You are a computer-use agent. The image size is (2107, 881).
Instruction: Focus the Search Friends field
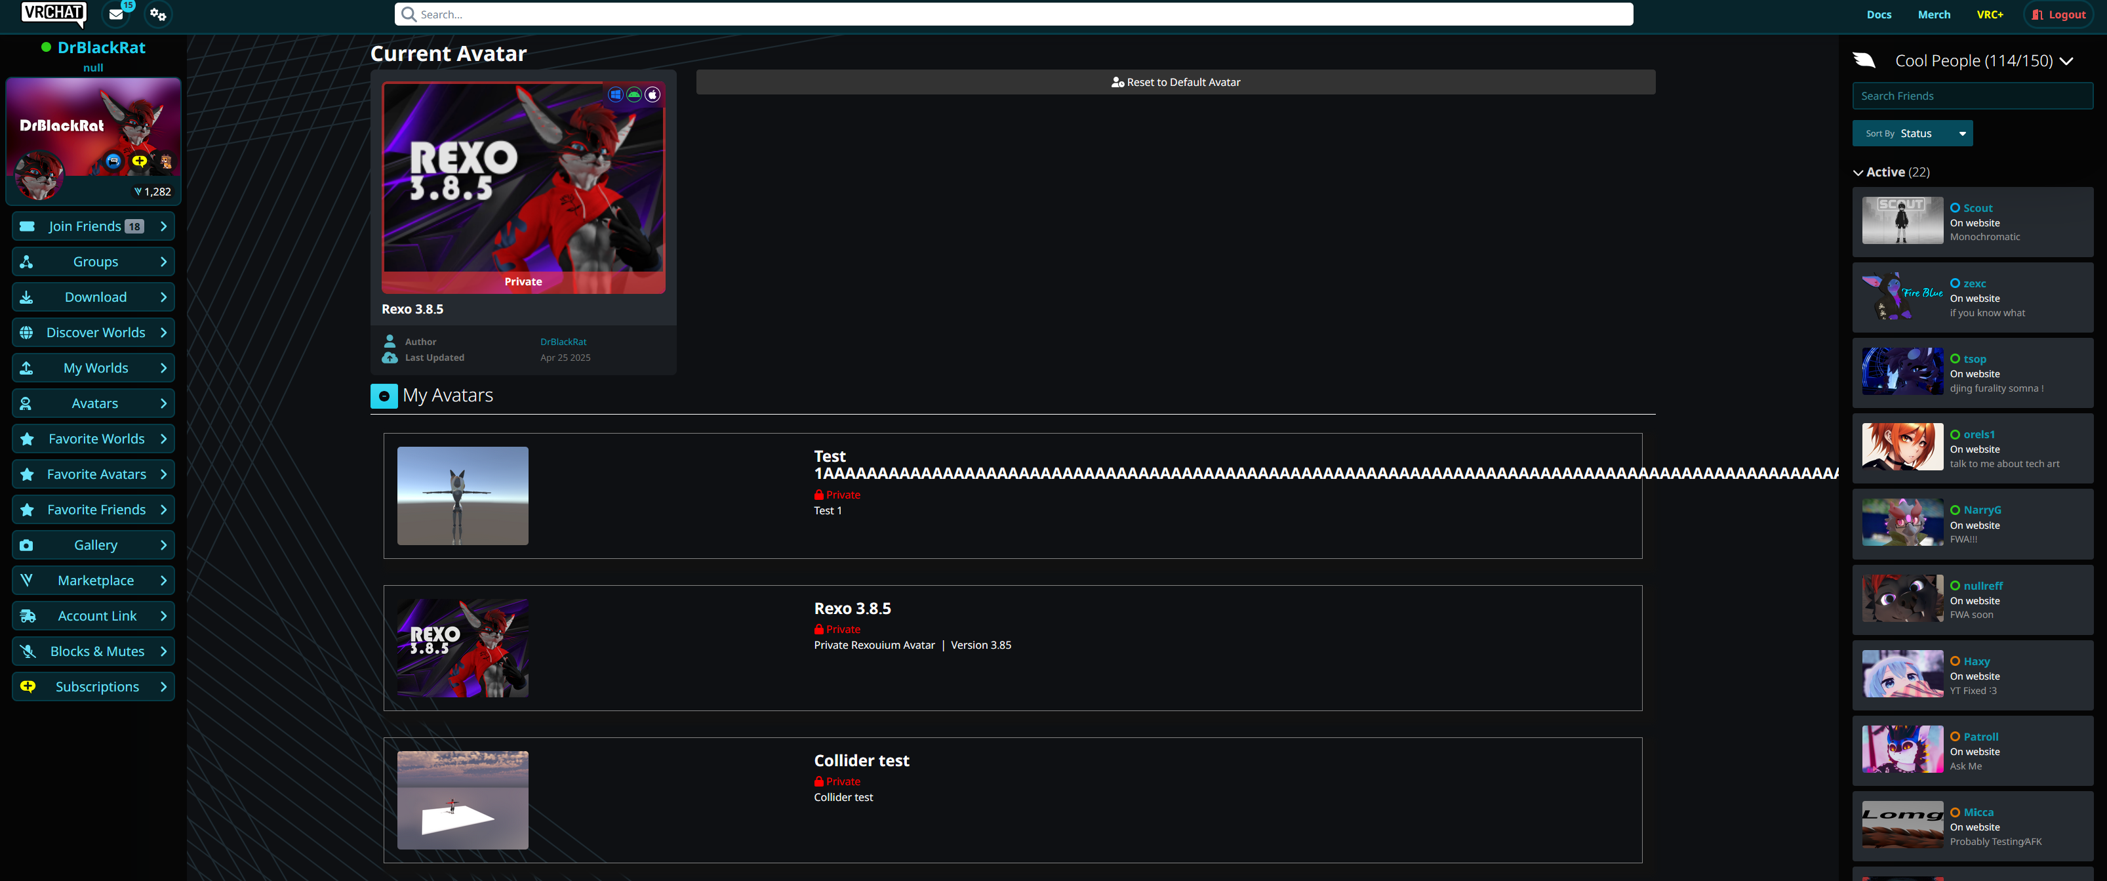[x=1972, y=96]
